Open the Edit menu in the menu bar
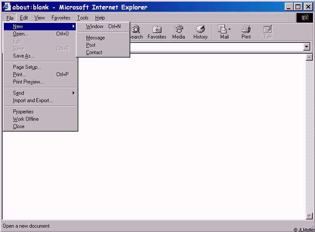Image resolution: width=315 pixels, height=232 pixels. click(24, 18)
